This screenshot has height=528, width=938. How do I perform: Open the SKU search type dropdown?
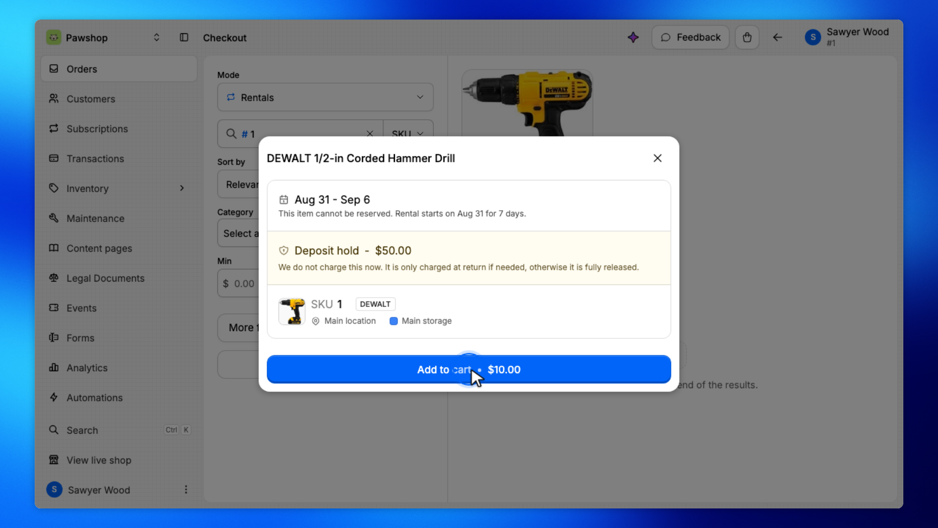[x=408, y=133]
